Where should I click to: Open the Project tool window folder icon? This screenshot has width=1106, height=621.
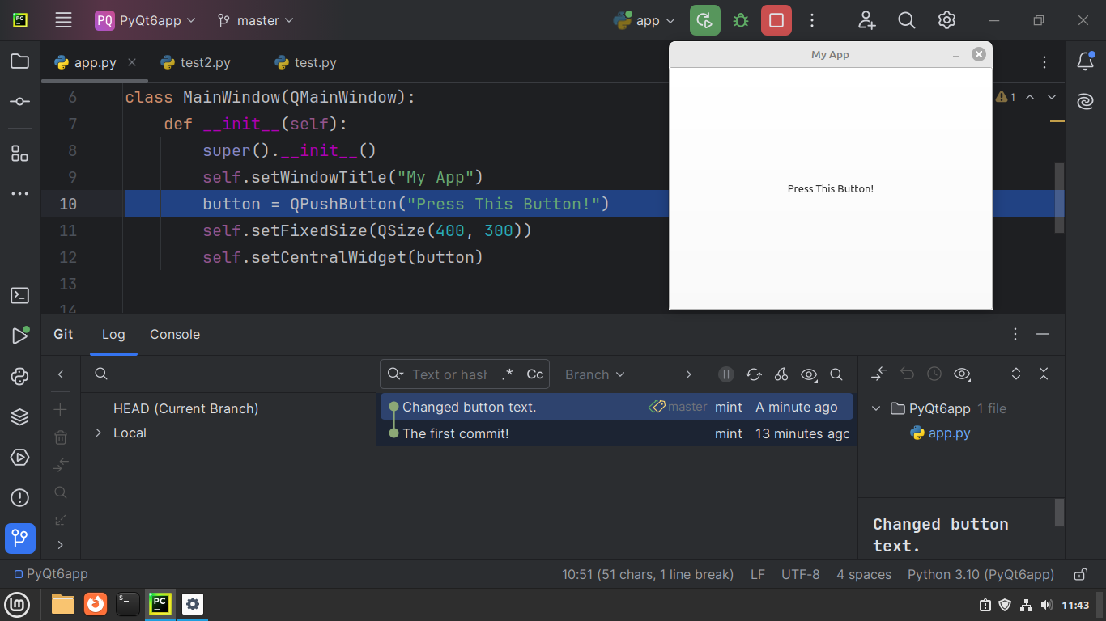pos(20,61)
